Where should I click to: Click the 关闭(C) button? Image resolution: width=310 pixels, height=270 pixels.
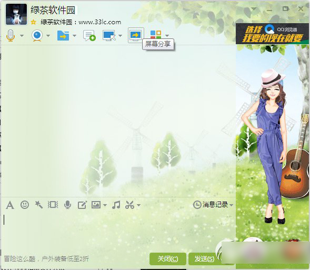168,259
